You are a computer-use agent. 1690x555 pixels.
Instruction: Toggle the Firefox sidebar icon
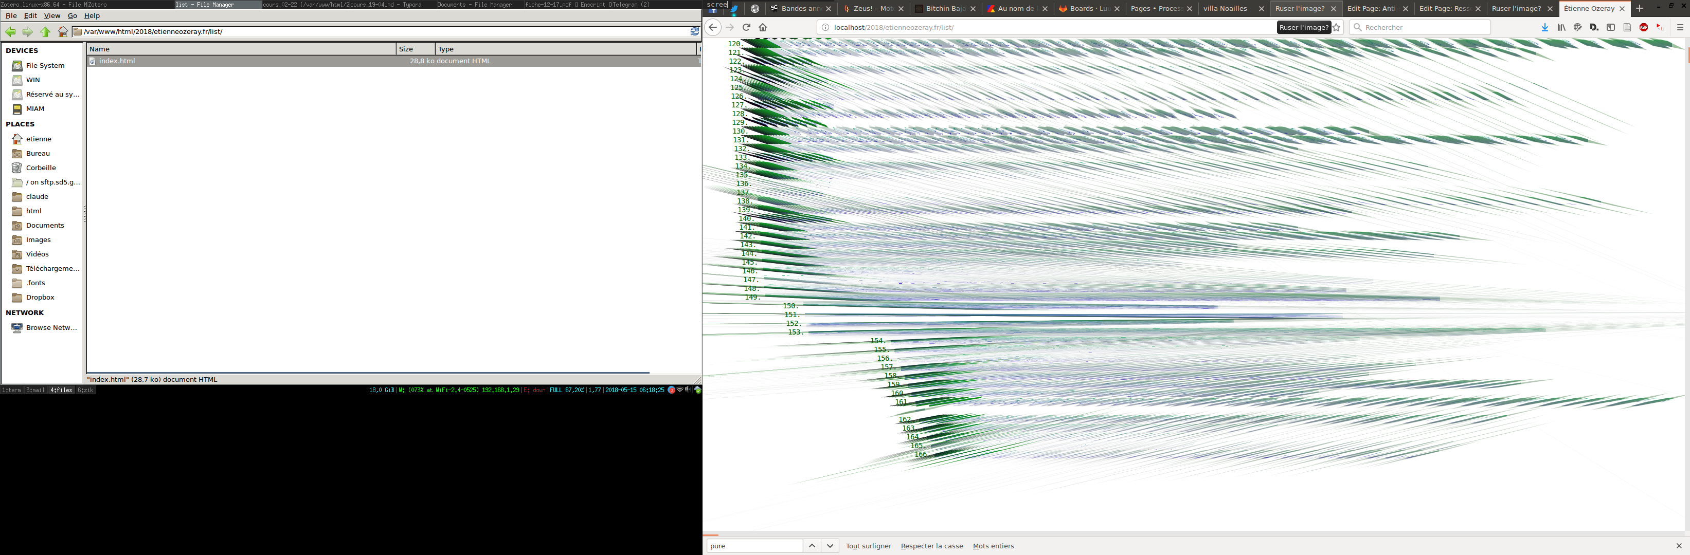(1611, 28)
